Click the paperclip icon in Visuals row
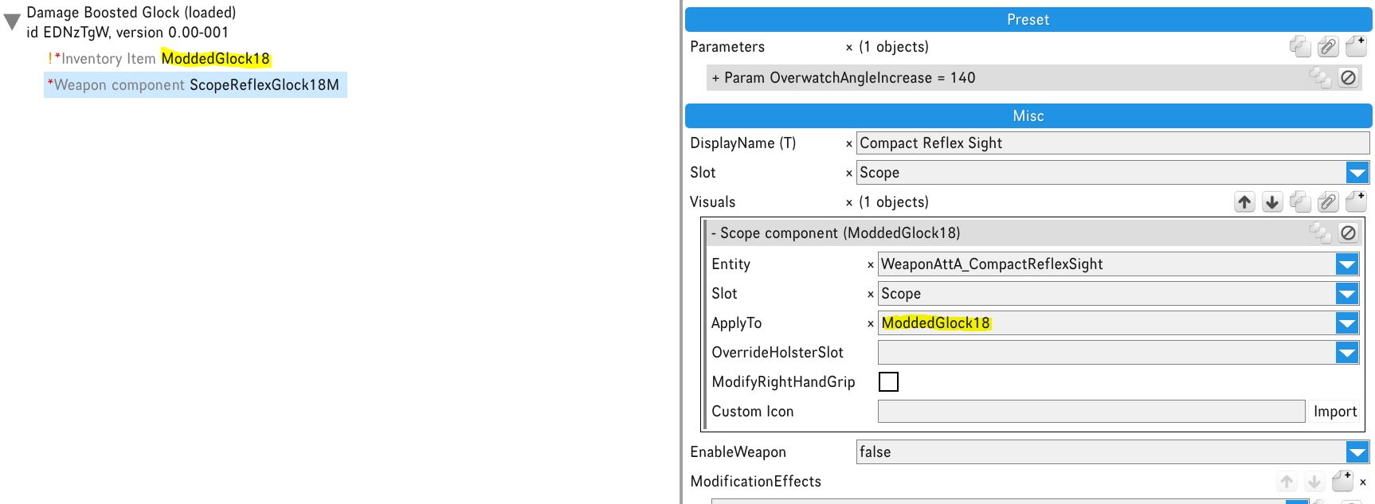The image size is (1375, 504). point(1328,202)
